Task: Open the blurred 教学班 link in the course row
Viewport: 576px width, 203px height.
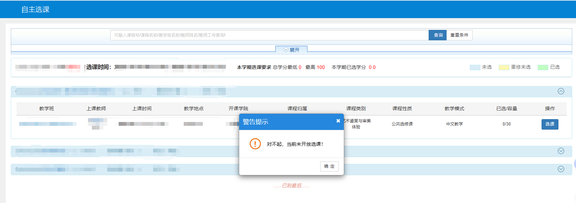Action: (48, 124)
